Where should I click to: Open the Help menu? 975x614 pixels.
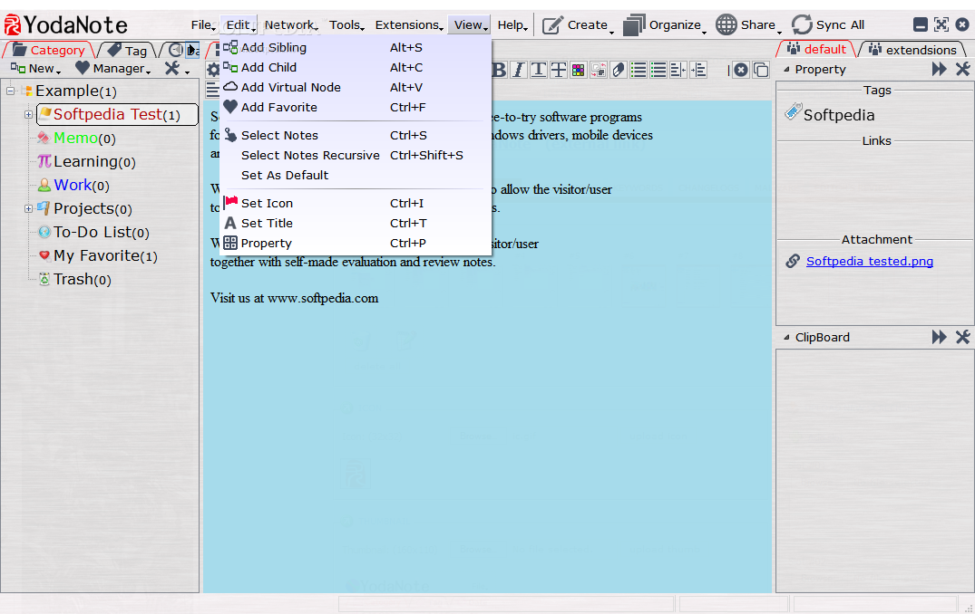pyautogui.click(x=512, y=24)
